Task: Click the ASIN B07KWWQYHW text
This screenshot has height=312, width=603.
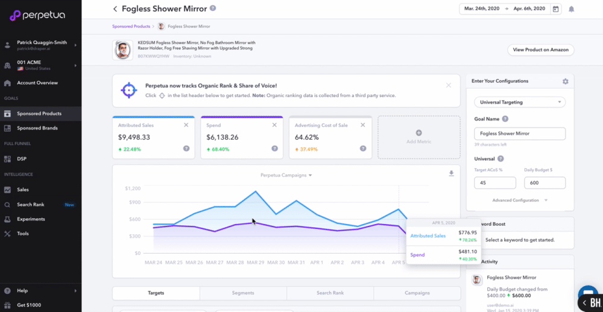Action: click(154, 57)
